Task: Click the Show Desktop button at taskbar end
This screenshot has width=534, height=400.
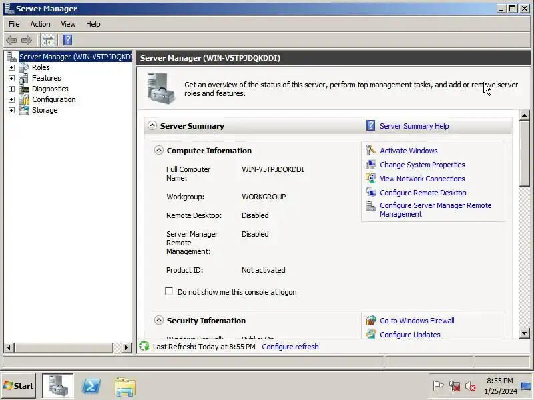Action: tap(526, 386)
